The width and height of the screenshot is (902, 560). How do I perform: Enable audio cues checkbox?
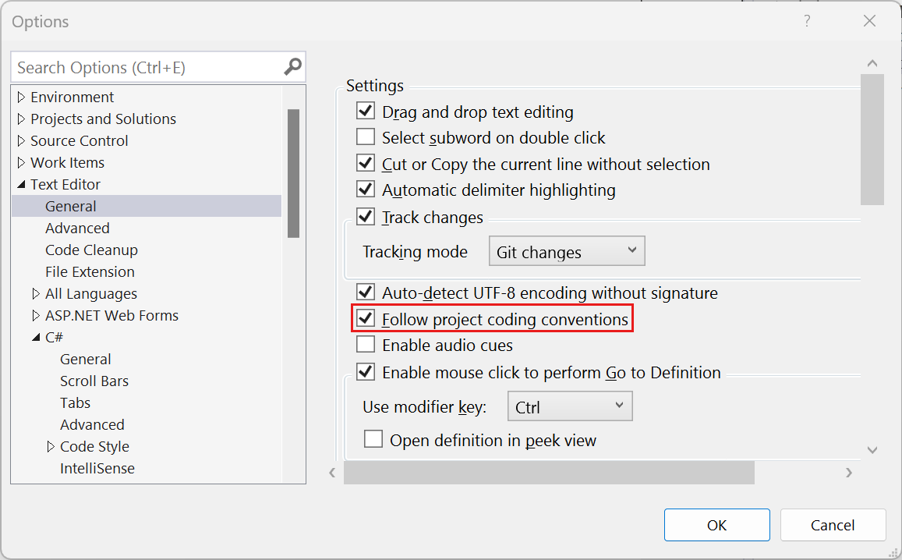tap(366, 344)
